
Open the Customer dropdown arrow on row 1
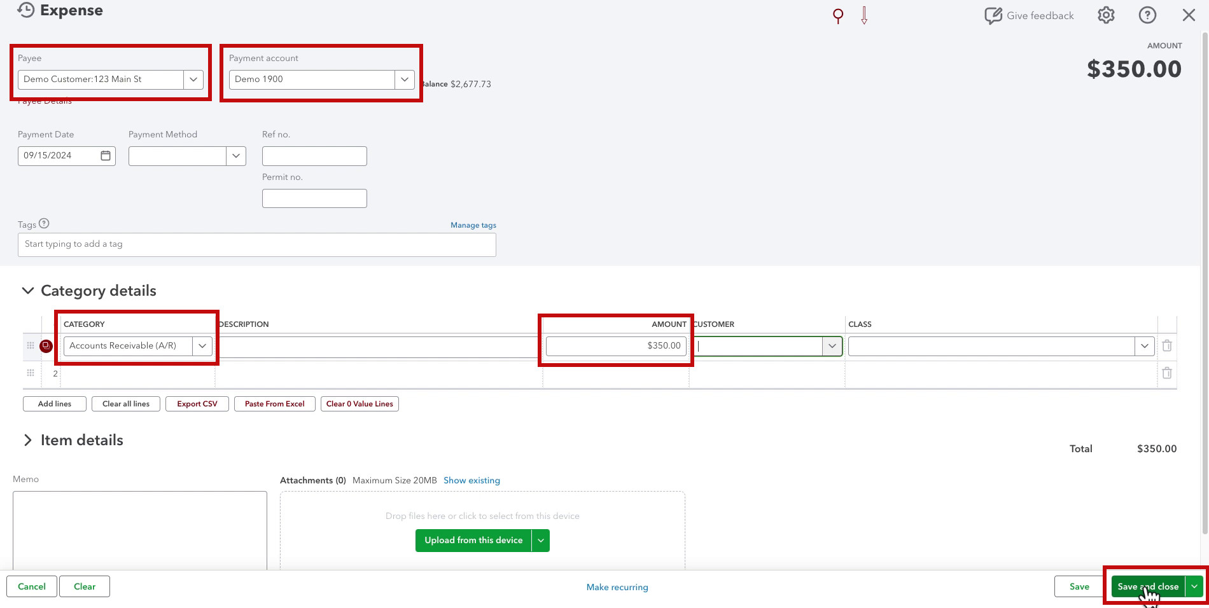coord(832,347)
